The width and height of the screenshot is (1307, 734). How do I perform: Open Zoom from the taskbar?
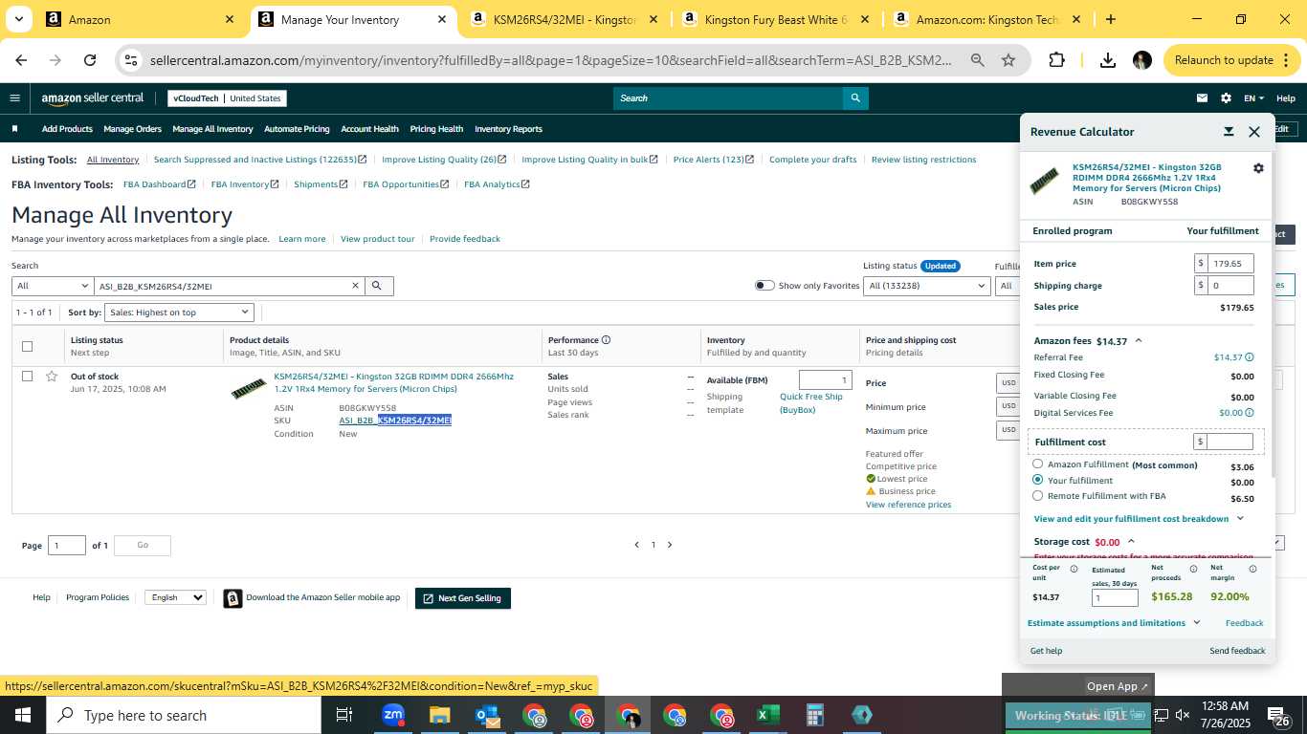(392, 715)
